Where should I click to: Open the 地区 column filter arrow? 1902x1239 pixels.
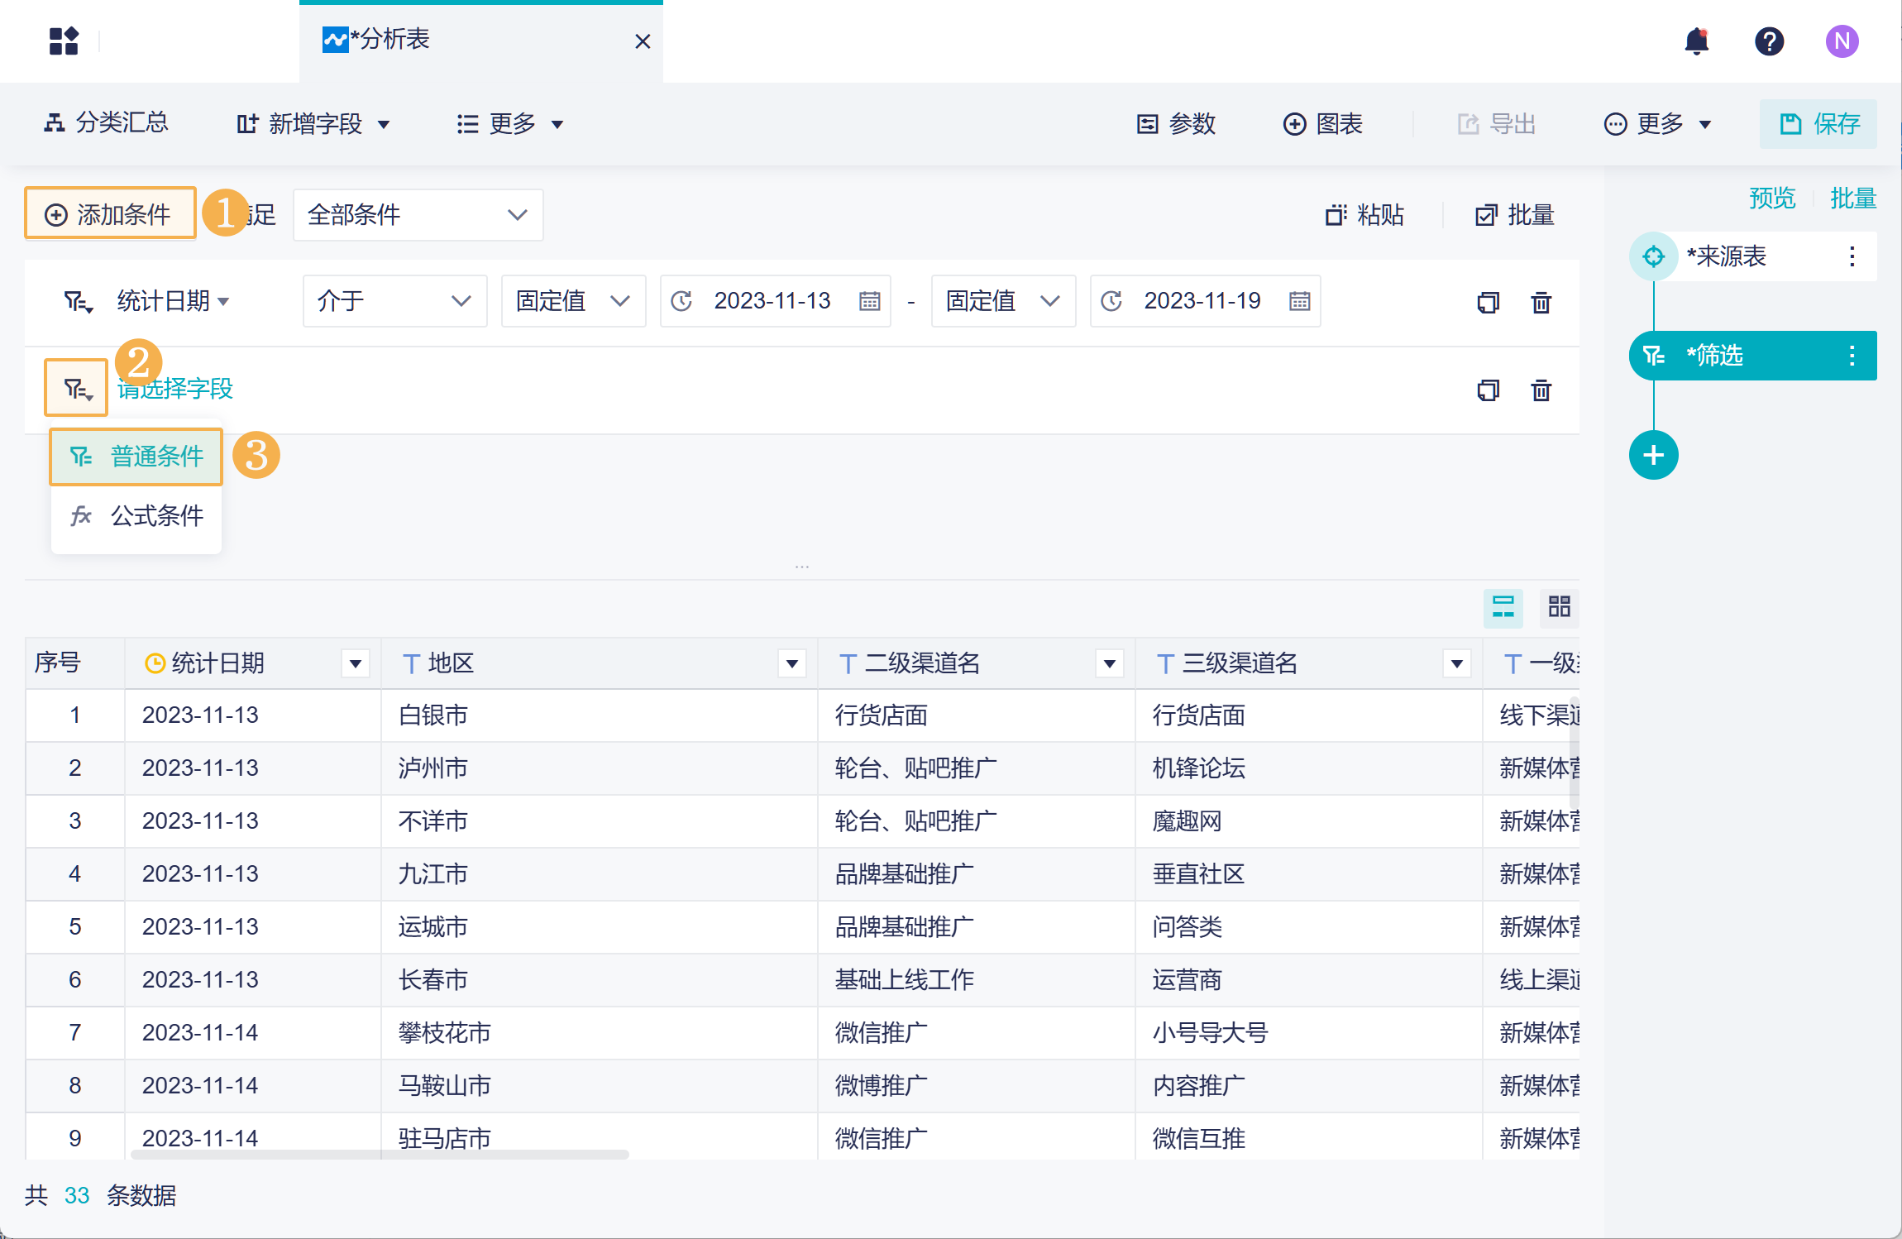791,663
